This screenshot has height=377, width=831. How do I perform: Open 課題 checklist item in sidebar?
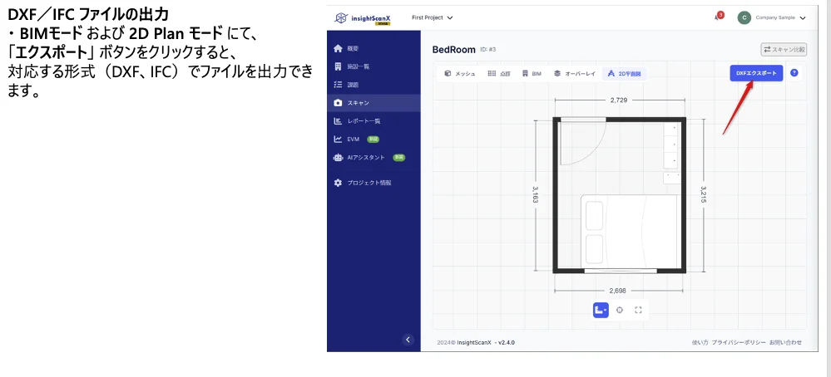click(x=373, y=85)
